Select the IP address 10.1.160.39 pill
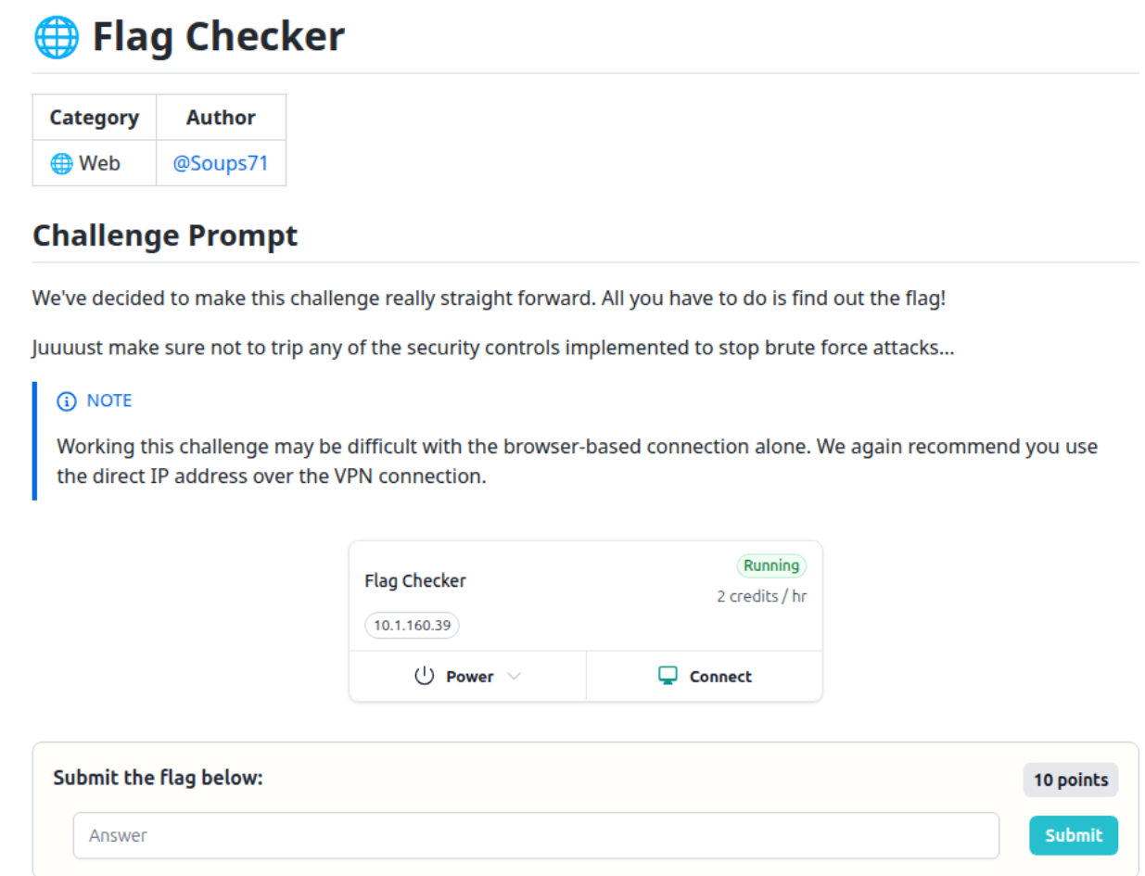Image resolution: width=1145 pixels, height=876 pixels. [x=411, y=625]
